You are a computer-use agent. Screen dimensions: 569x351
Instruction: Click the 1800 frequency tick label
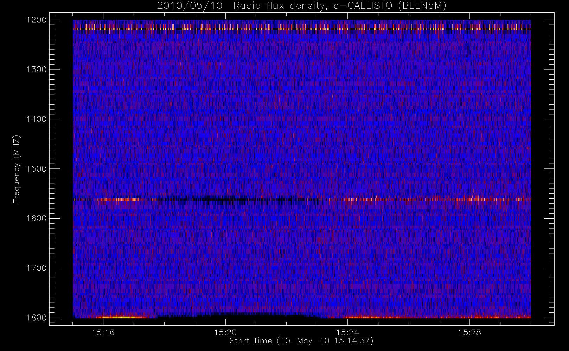click(37, 318)
